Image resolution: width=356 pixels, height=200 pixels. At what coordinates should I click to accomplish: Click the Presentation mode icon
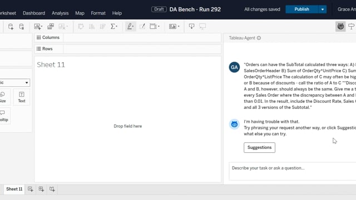pos(202,27)
